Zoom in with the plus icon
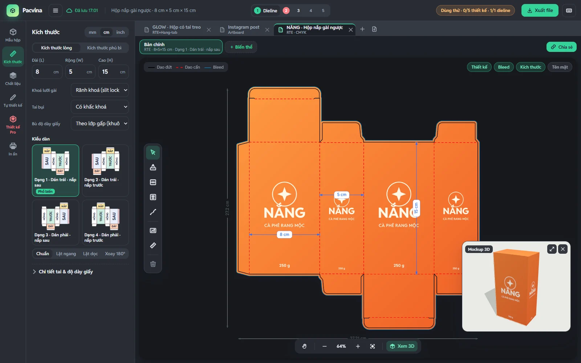This screenshot has height=363, width=581. point(358,346)
